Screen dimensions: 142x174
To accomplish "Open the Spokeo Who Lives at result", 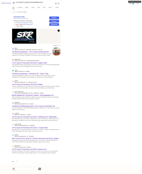I will [x=35, y=139].
